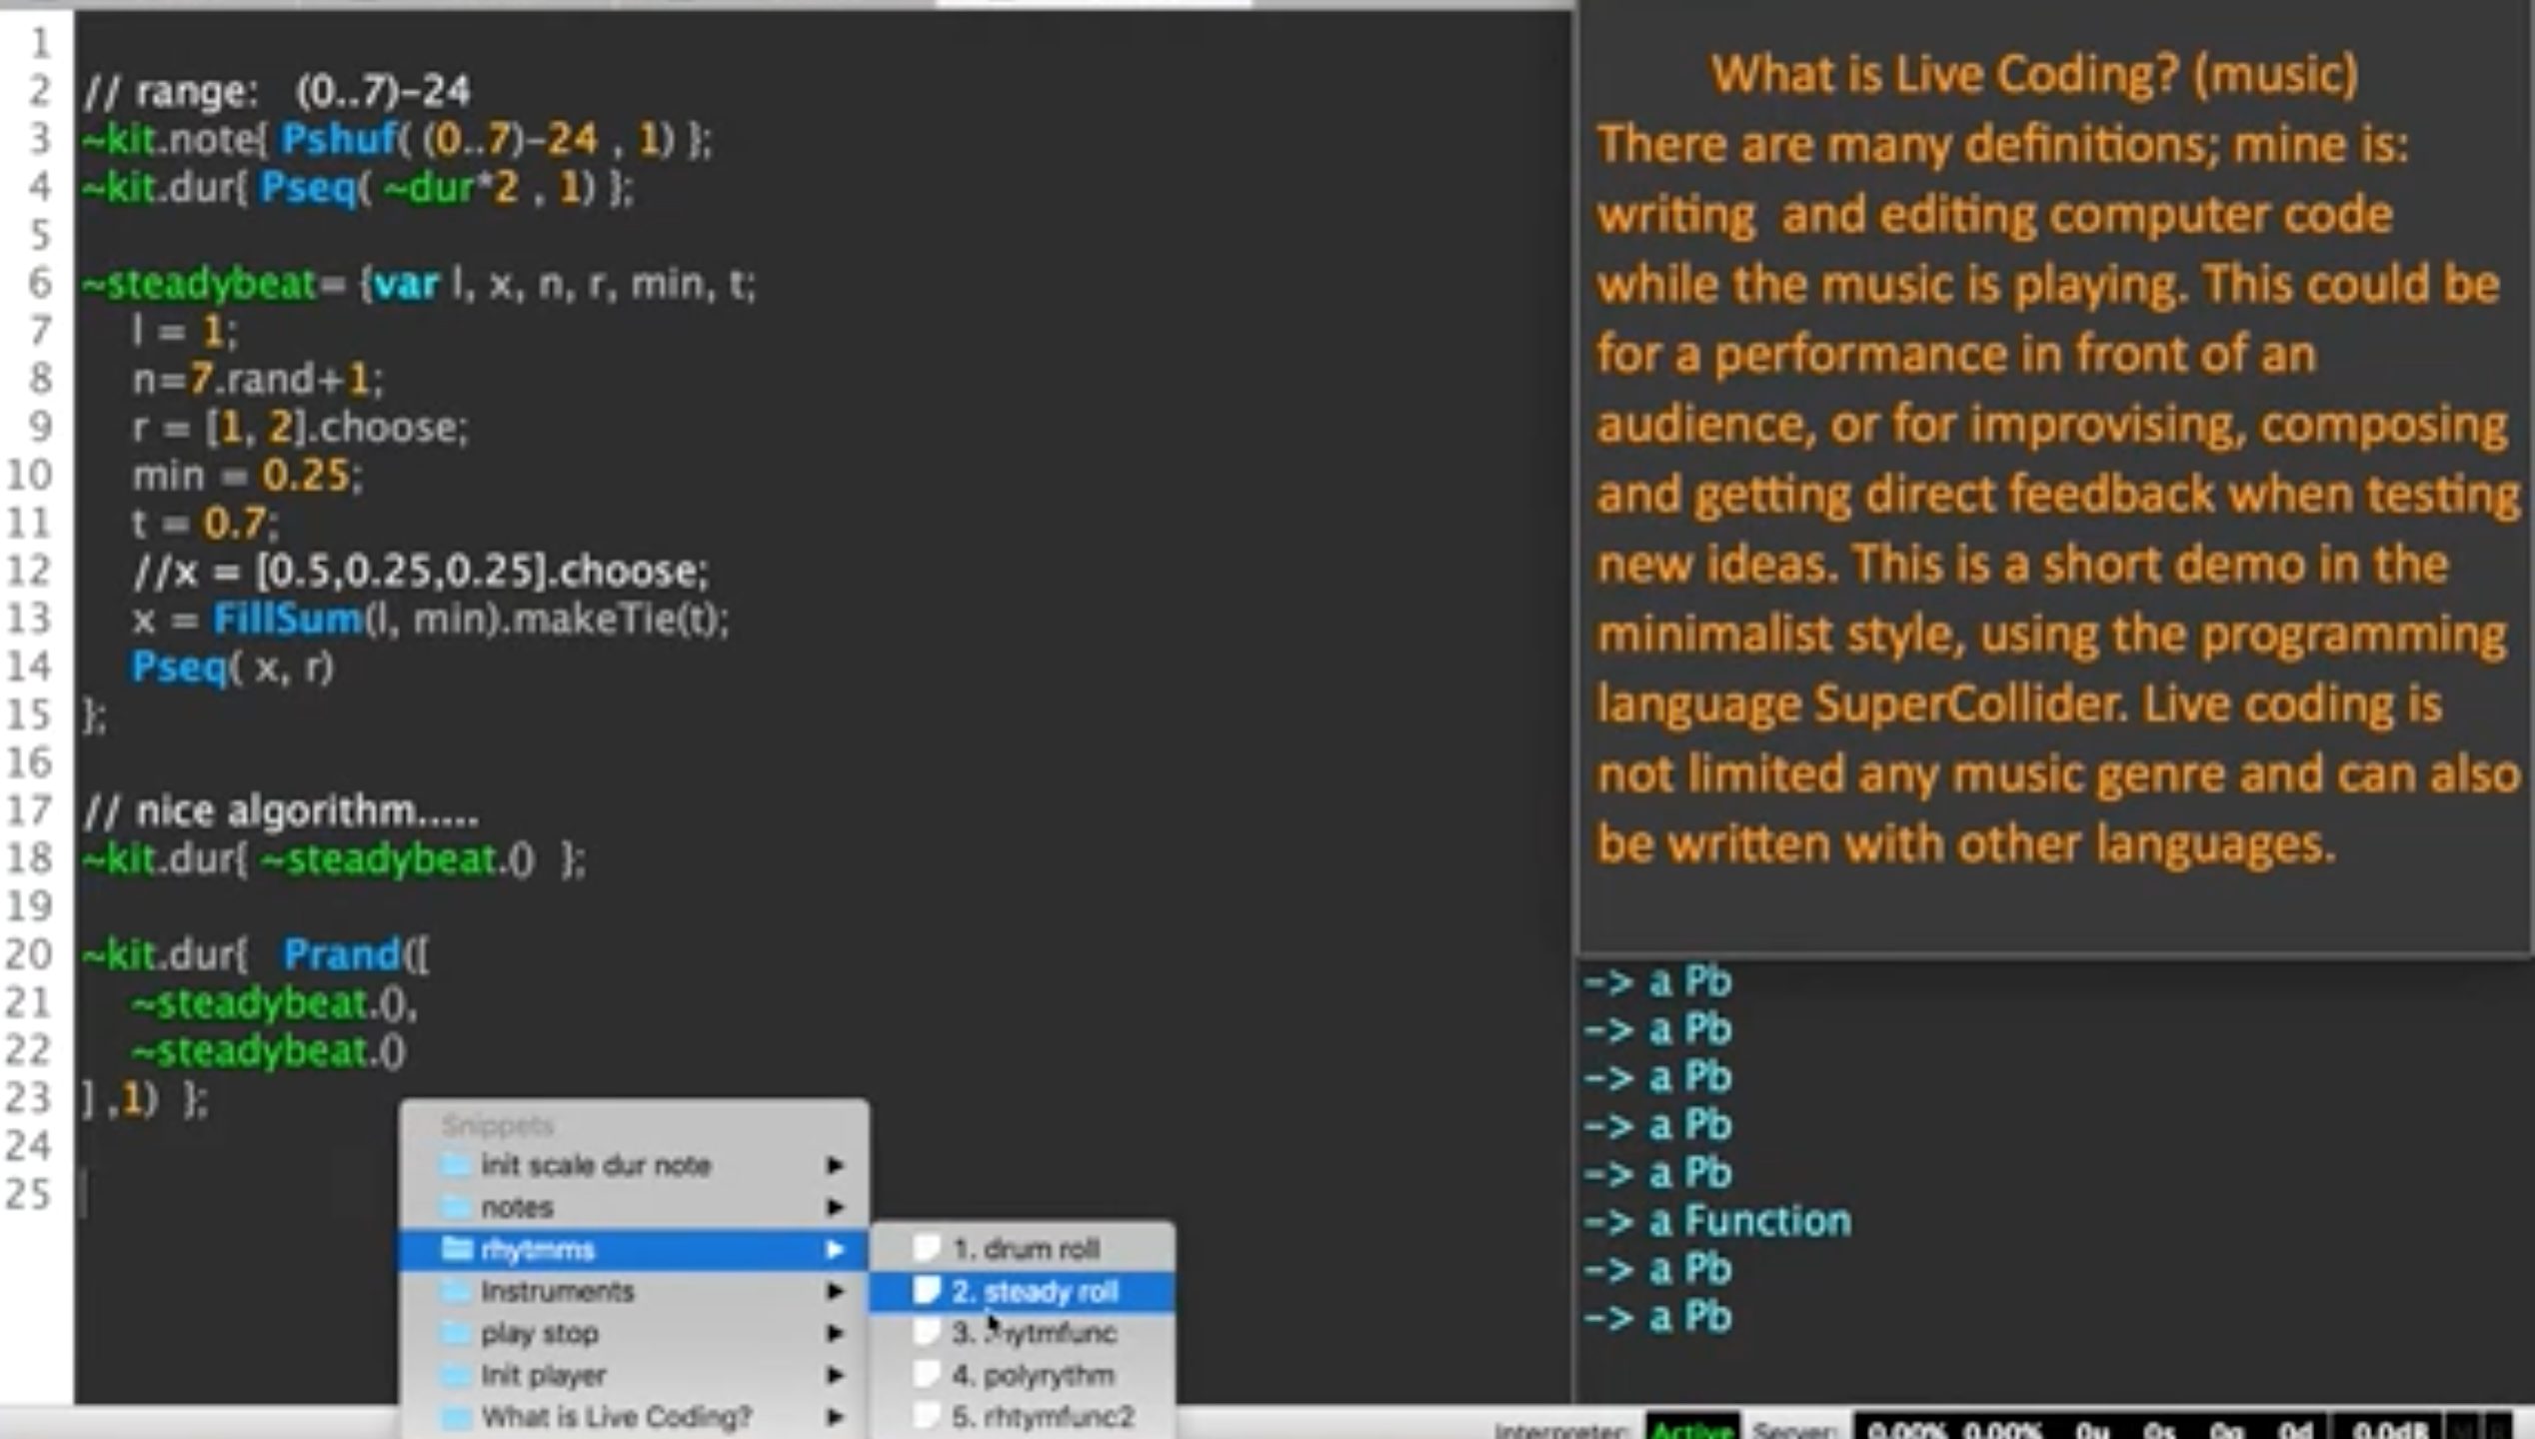Click the init scale dur note folder icon

tap(456, 1165)
